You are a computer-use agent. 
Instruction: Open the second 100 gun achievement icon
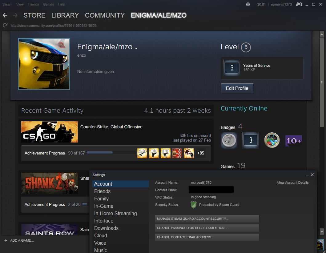tap(166, 153)
